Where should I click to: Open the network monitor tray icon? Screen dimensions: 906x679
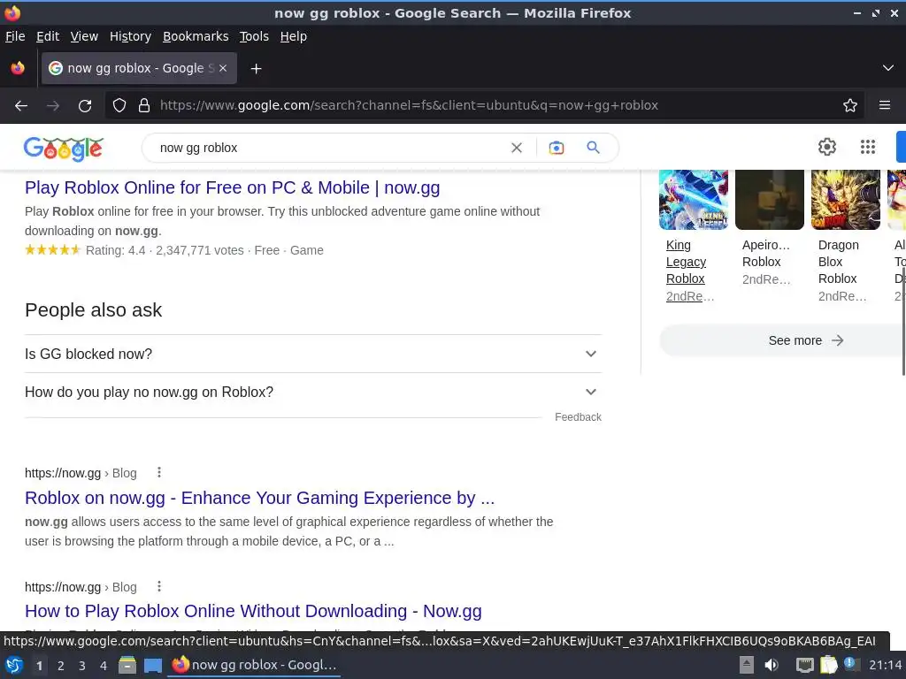[805, 665]
